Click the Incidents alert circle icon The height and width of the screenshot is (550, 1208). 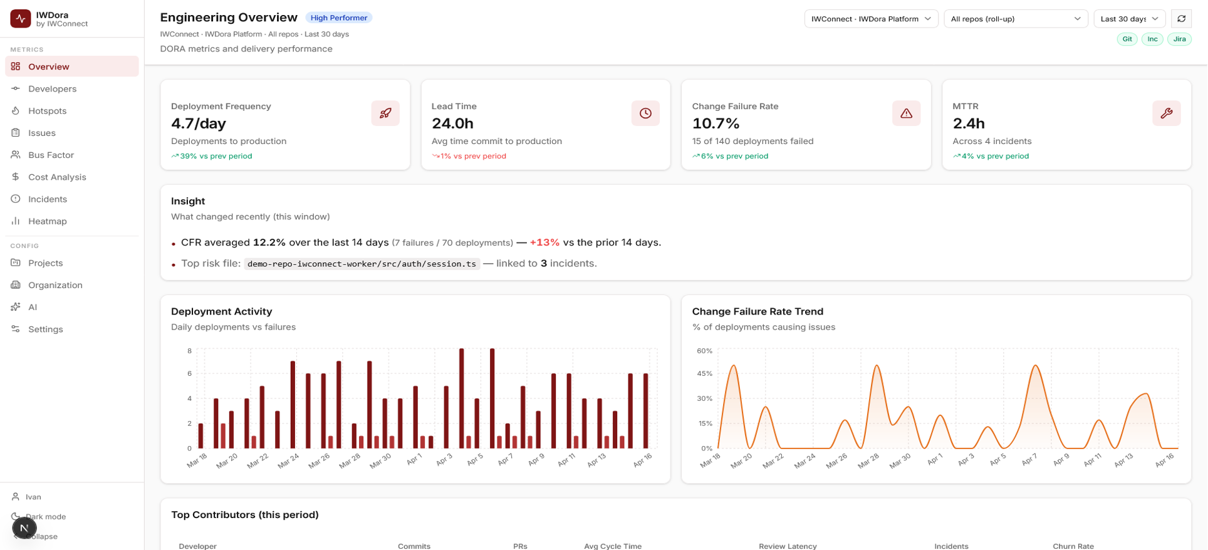[16, 199]
